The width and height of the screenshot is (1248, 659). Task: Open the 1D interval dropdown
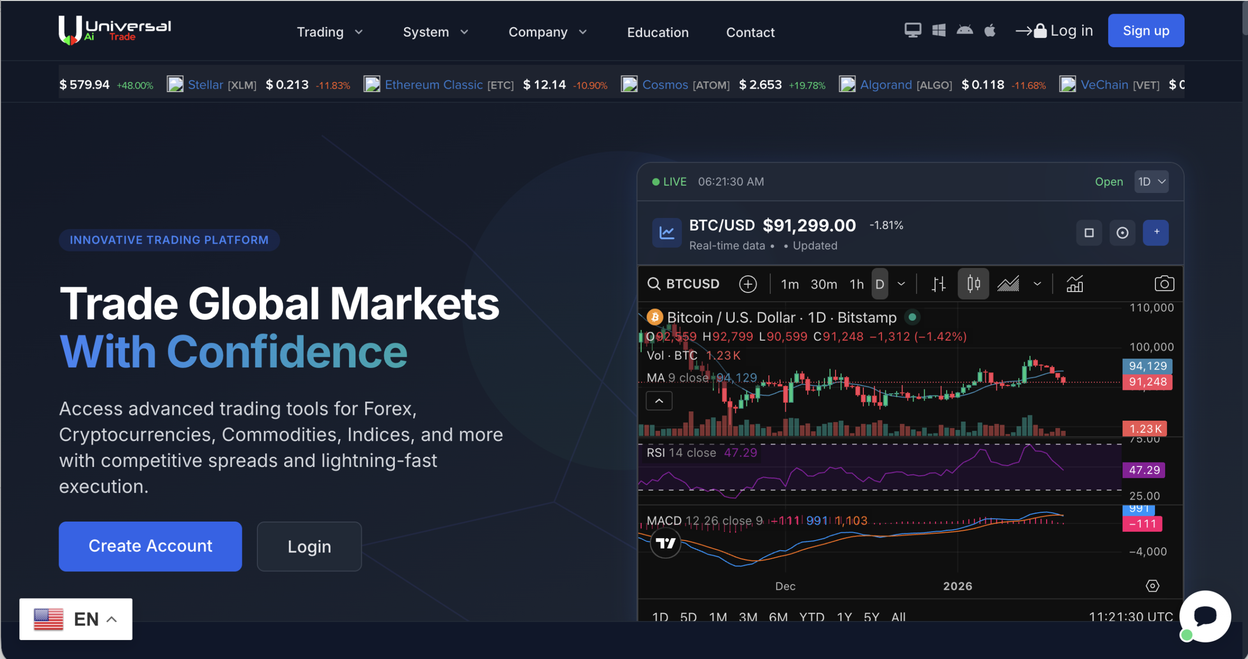(1151, 181)
